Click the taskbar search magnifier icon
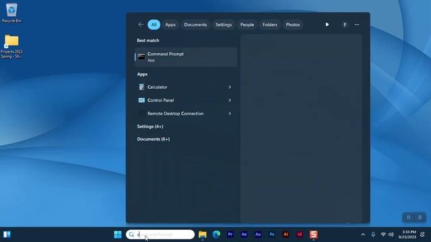 click(x=132, y=235)
